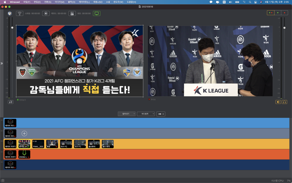This screenshot has height=183, width=292.
Task: Click the navy layer drag handle
Action: (x=2, y=162)
